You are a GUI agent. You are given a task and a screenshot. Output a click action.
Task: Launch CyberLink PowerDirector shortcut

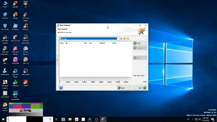click(5, 51)
